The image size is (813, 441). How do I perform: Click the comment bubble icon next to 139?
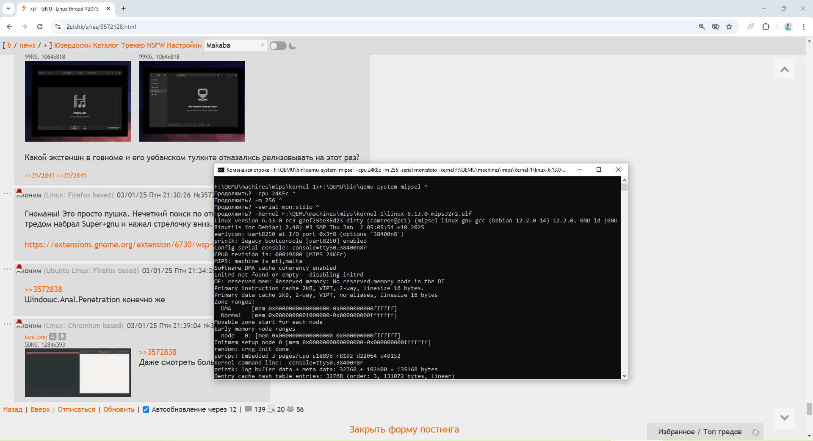[249, 409]
